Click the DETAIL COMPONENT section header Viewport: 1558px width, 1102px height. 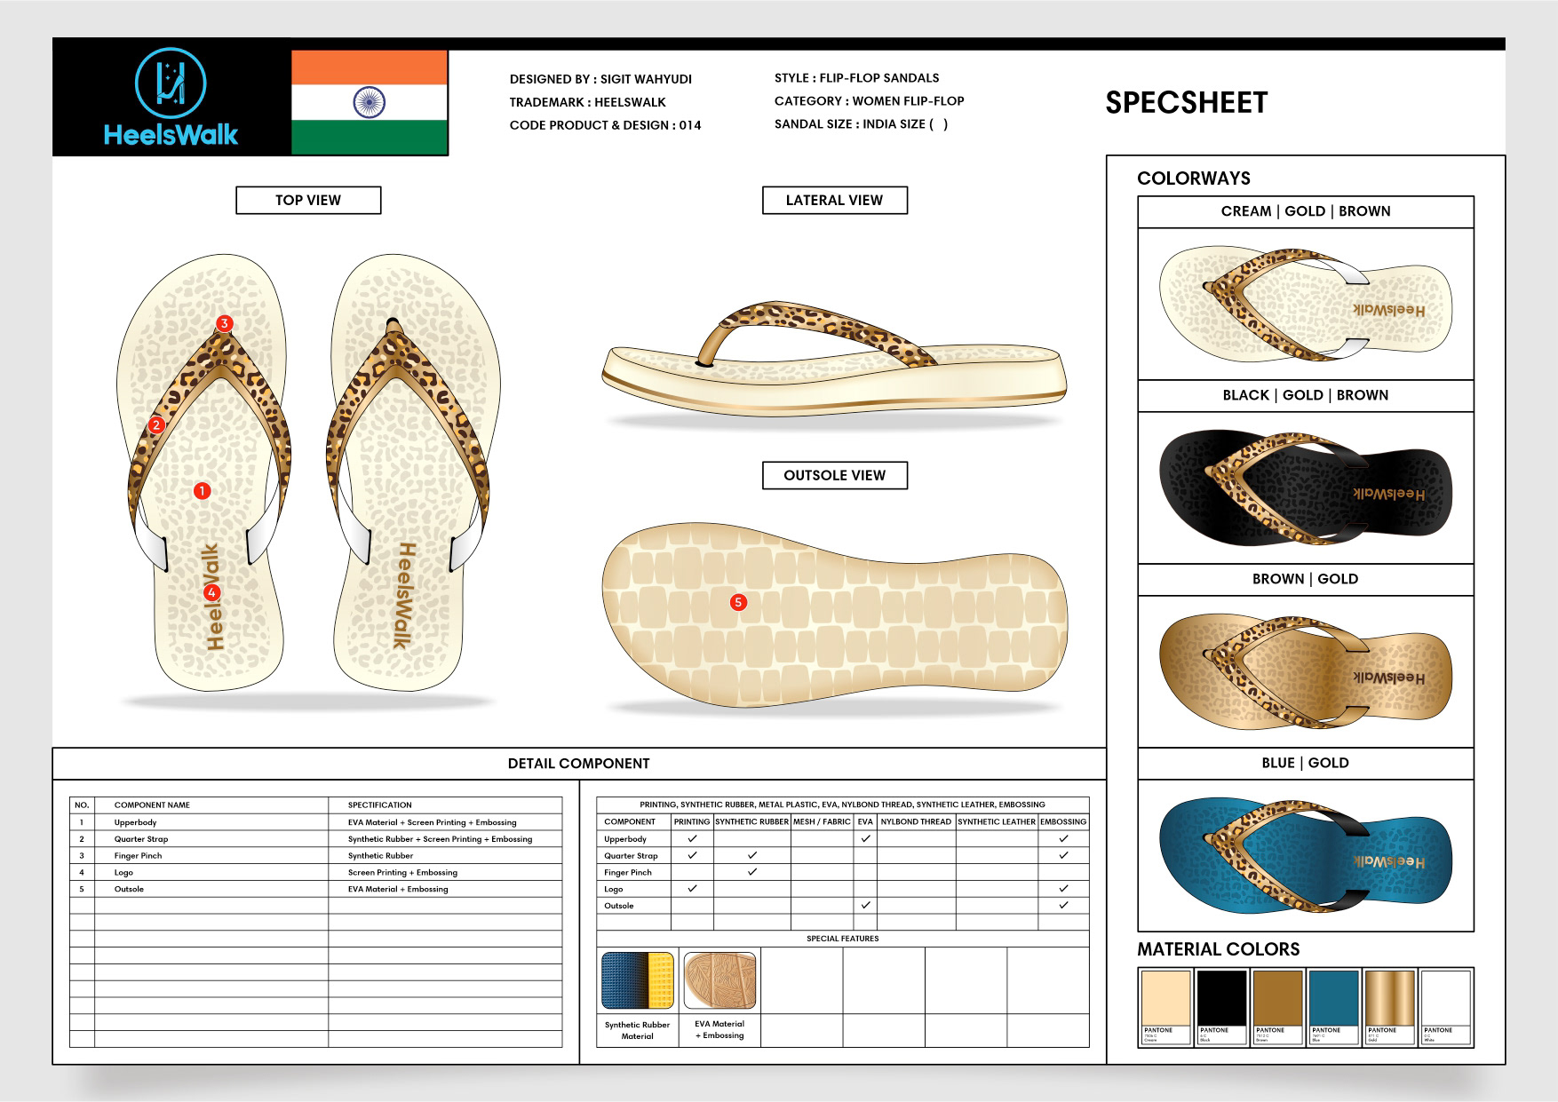579,764
